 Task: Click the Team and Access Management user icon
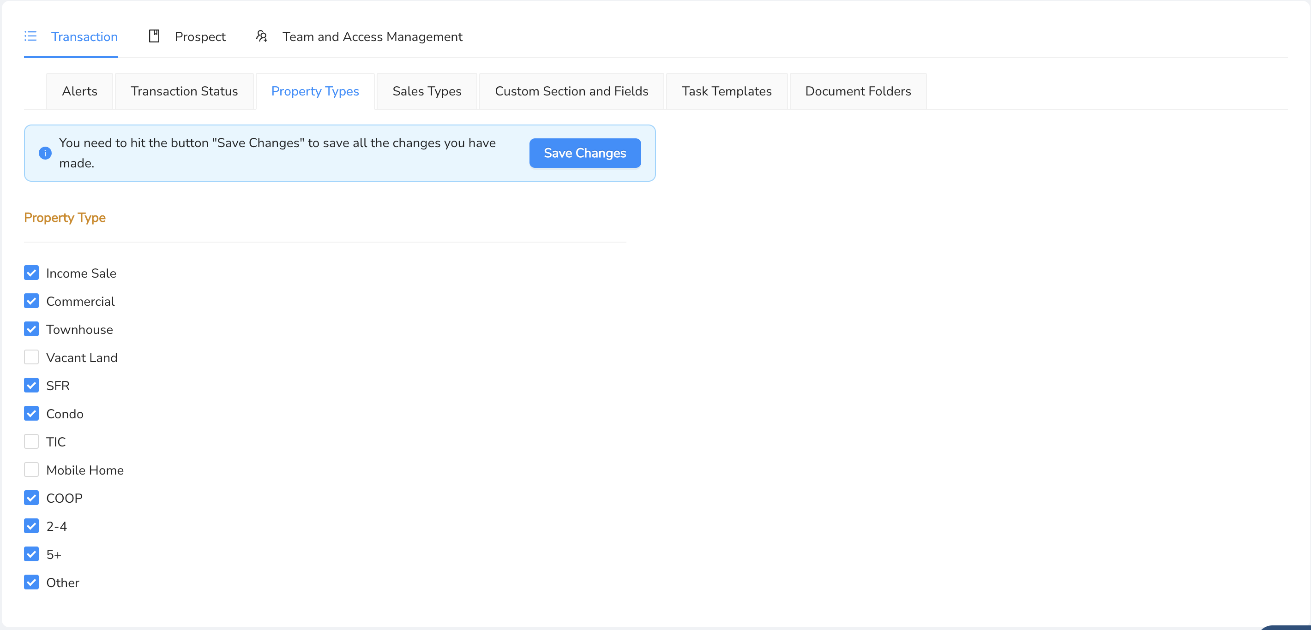tap(262, 36)
